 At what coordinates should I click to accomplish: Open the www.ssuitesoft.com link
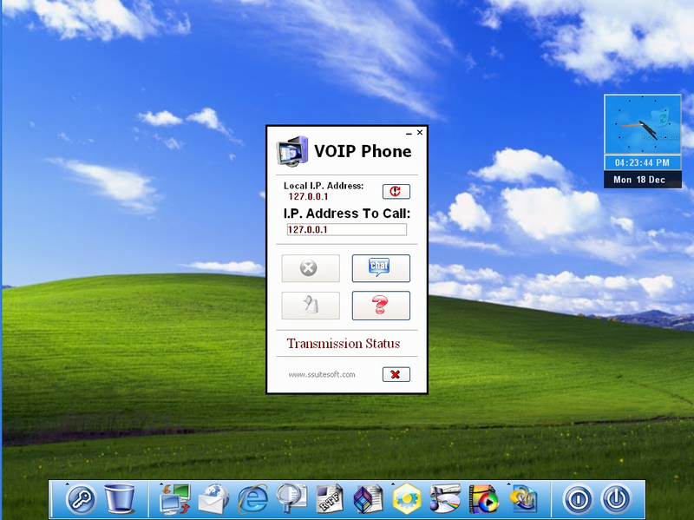click(322, 374)
